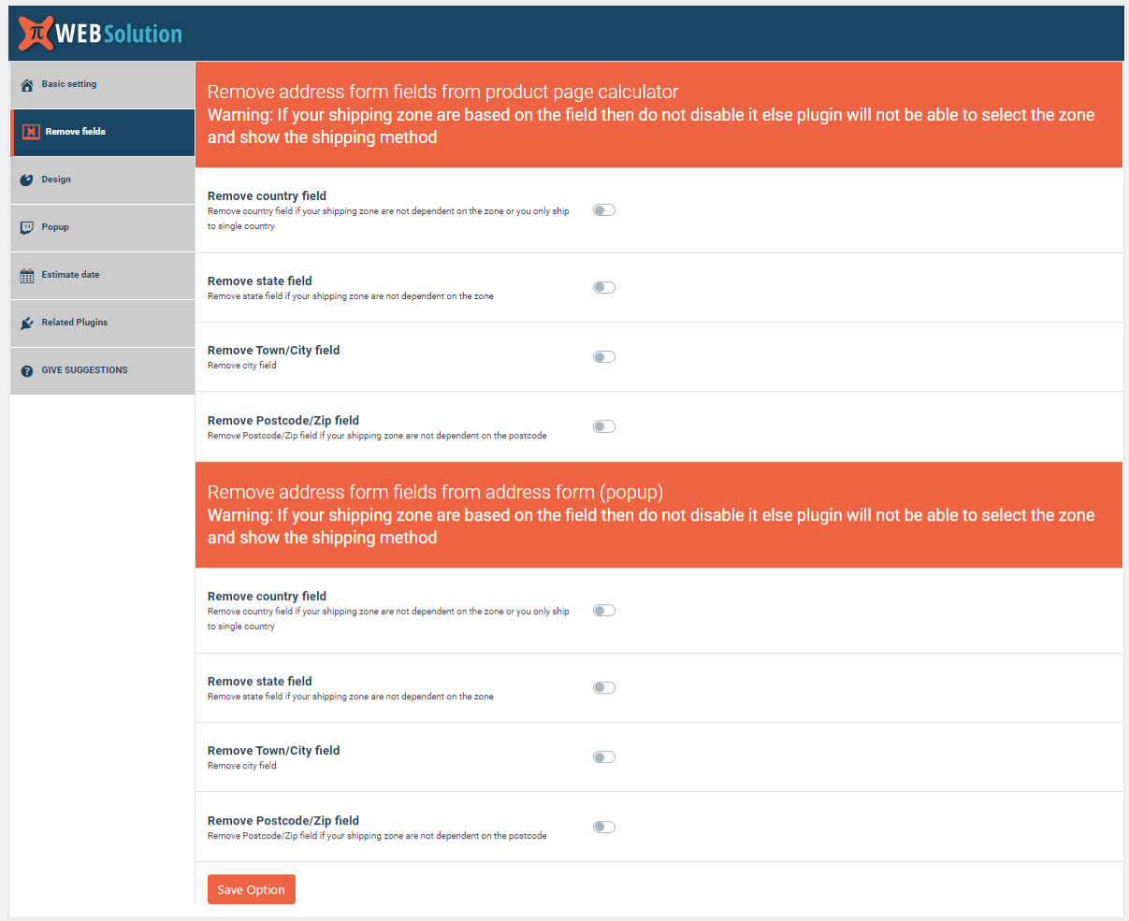Viewport: 1129px width, 921px height.
Task: Go to the Estimate date tab
Action: pyautogui.click(x=103, y=275)
